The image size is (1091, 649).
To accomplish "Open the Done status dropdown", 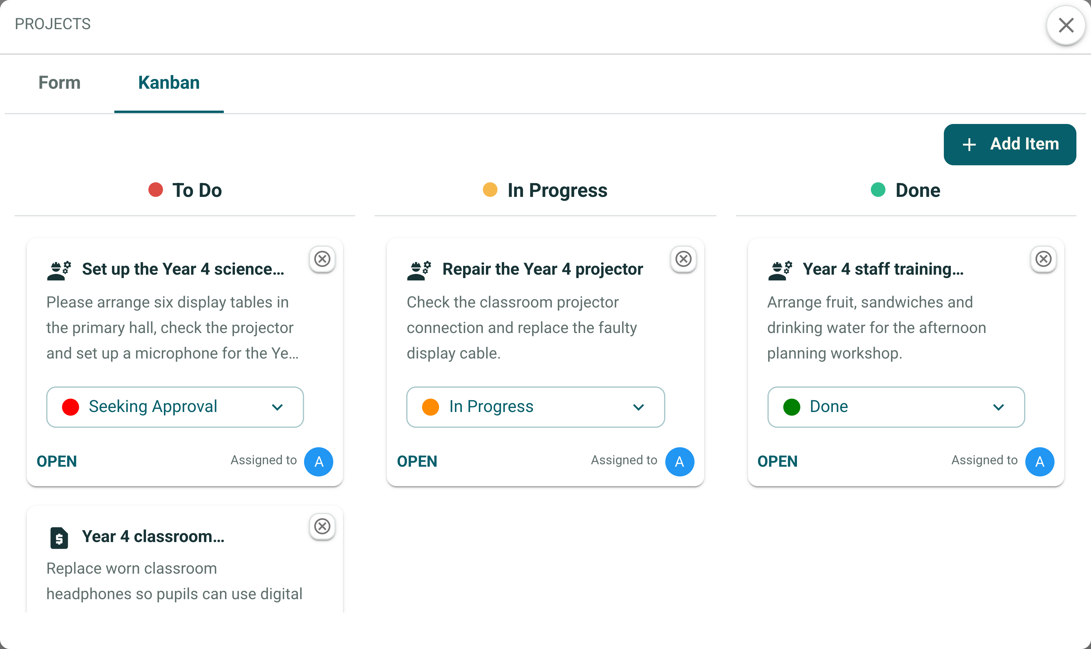I will click(x=896, y=407).
